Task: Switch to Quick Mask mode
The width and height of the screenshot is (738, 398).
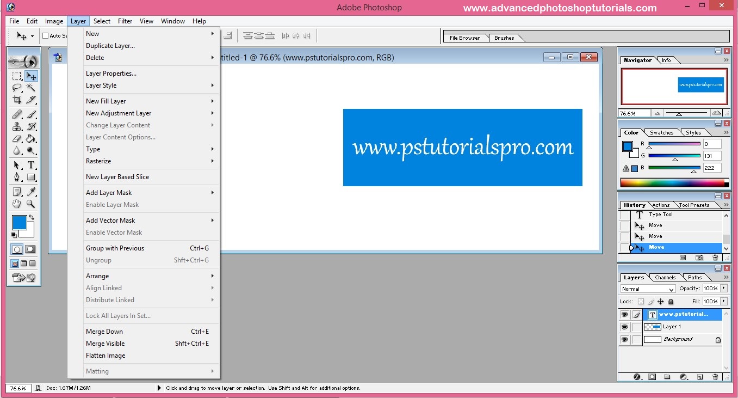Action: 30,249
